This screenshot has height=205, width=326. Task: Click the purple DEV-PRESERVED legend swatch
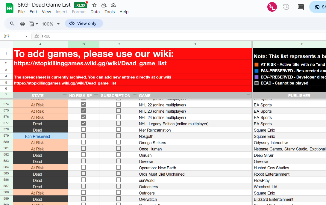[x=257, y=77]
